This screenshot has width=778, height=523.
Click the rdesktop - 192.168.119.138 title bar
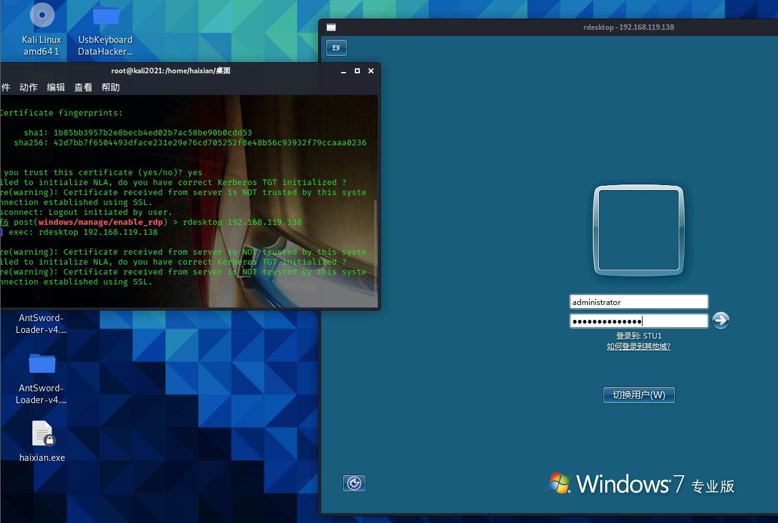tap(628, 27)
